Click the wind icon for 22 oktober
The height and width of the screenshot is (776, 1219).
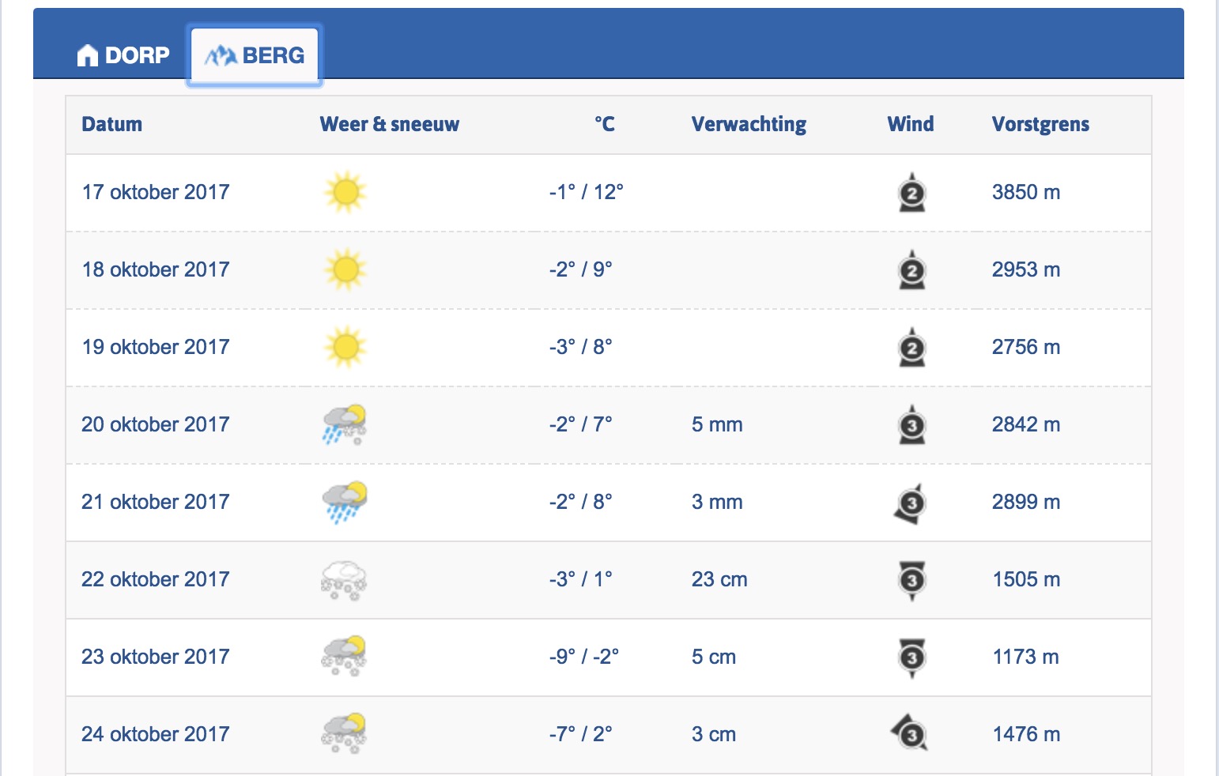[x=911, y=580]
